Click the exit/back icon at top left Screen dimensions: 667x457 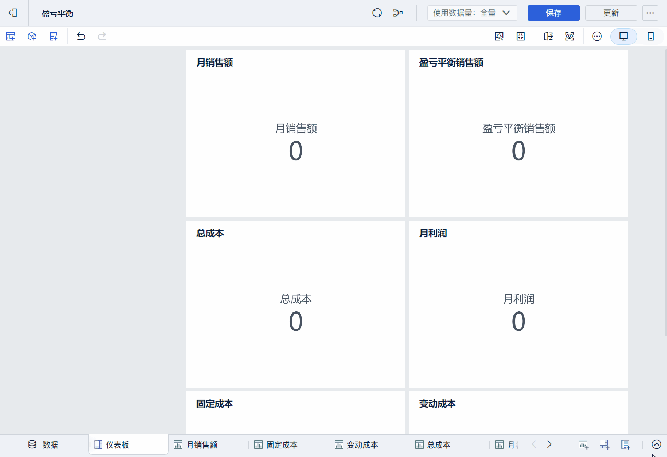tap(13, 13)
